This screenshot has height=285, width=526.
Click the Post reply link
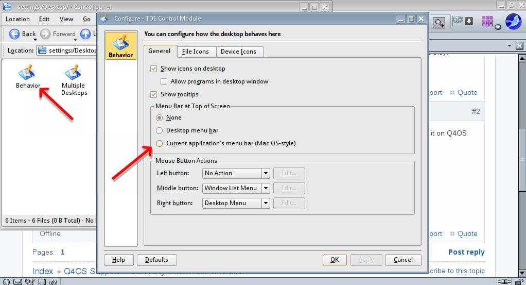(x=466, y=252)
